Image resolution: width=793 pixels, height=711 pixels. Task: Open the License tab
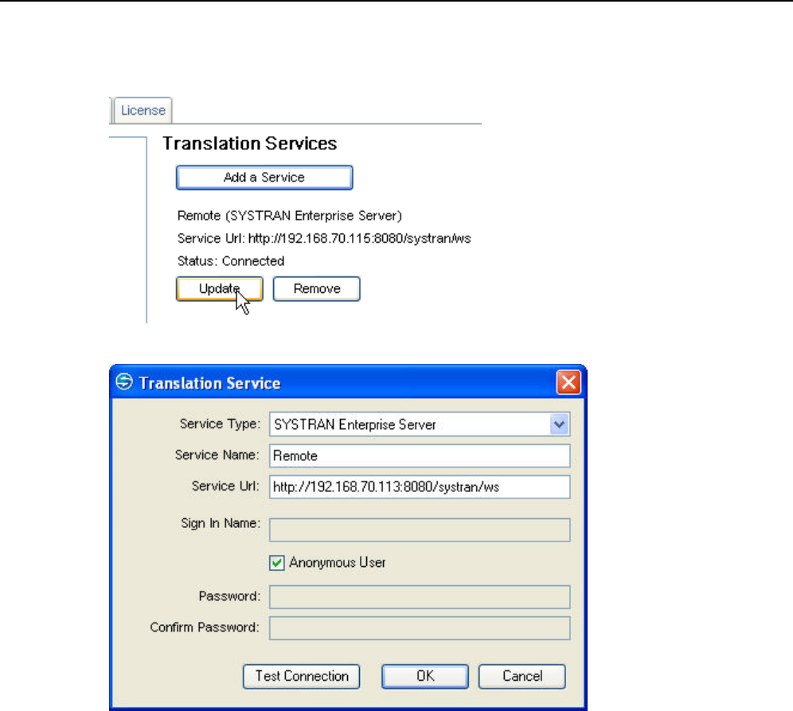click(143, 110)
